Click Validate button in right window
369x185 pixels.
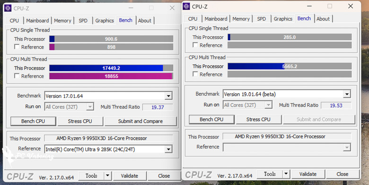(x=308, y=174)
